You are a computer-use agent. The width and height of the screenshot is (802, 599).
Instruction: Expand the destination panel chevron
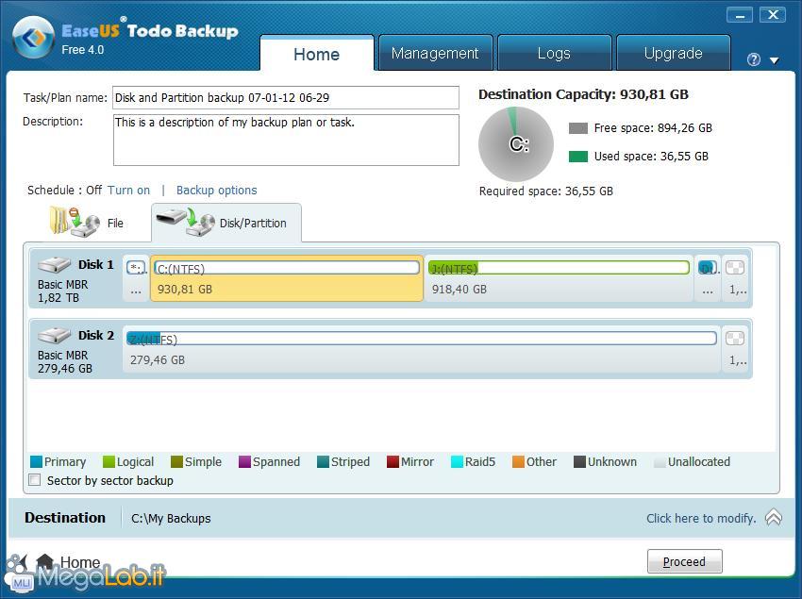click(x=773, y=518)
